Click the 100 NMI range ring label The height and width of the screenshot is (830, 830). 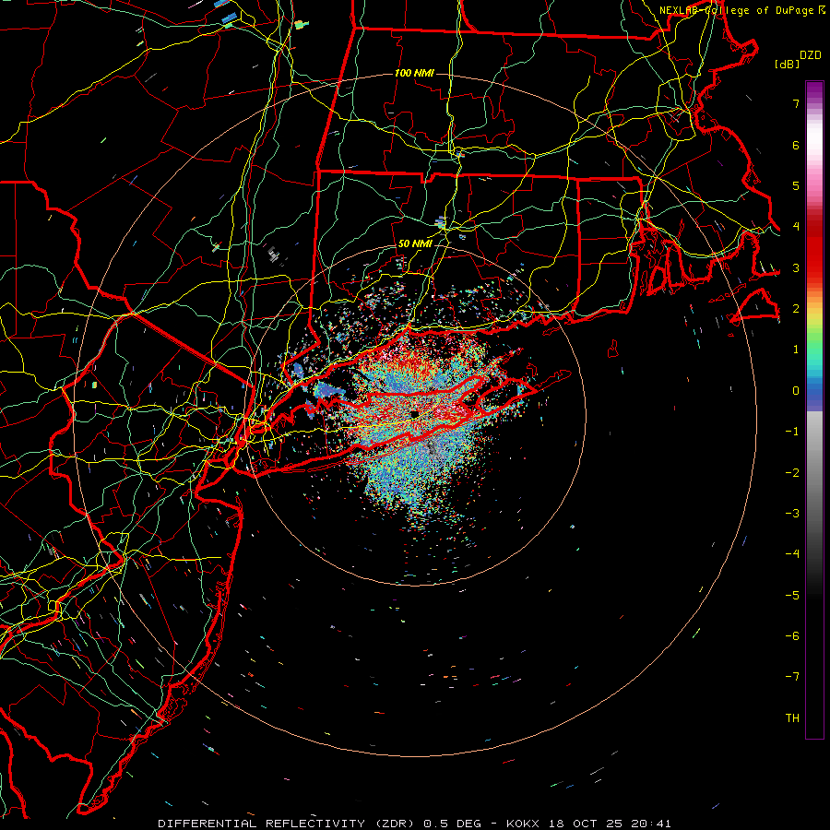[414, 73]
